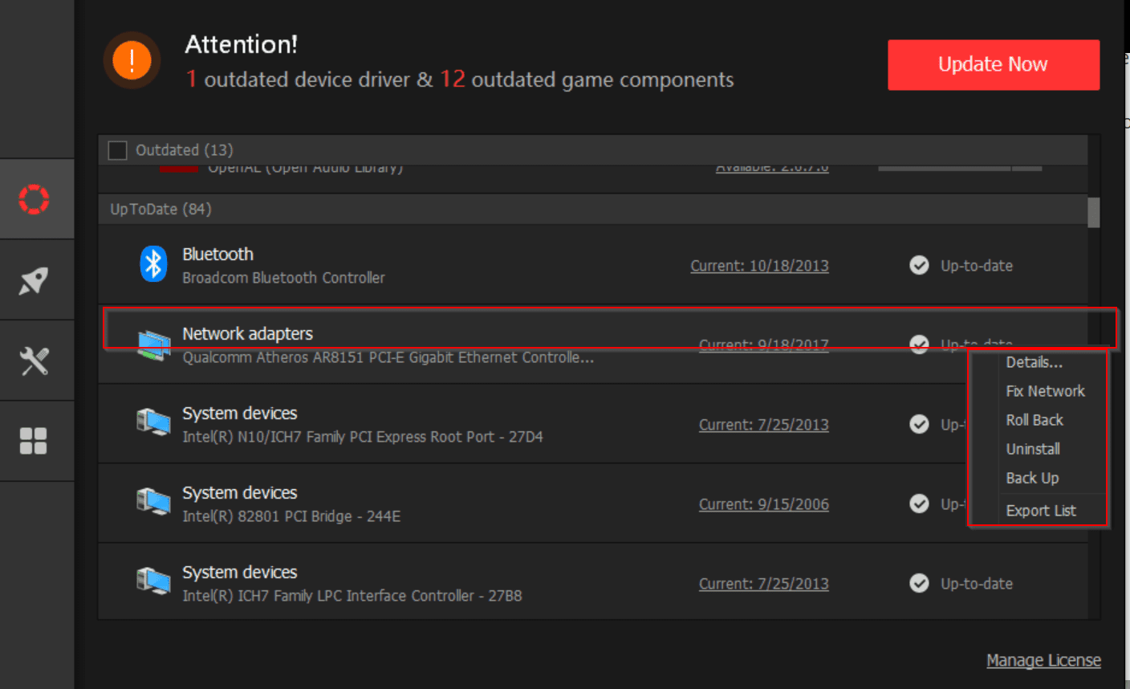Screen dimensions: 1130x689
Task: Click the red Update Now button
Action: (994, 64)
